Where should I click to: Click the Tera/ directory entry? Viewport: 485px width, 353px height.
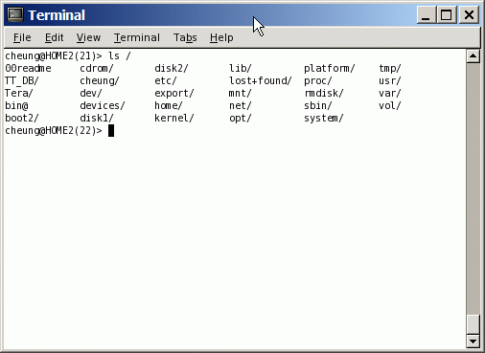(x=19, y=93)
